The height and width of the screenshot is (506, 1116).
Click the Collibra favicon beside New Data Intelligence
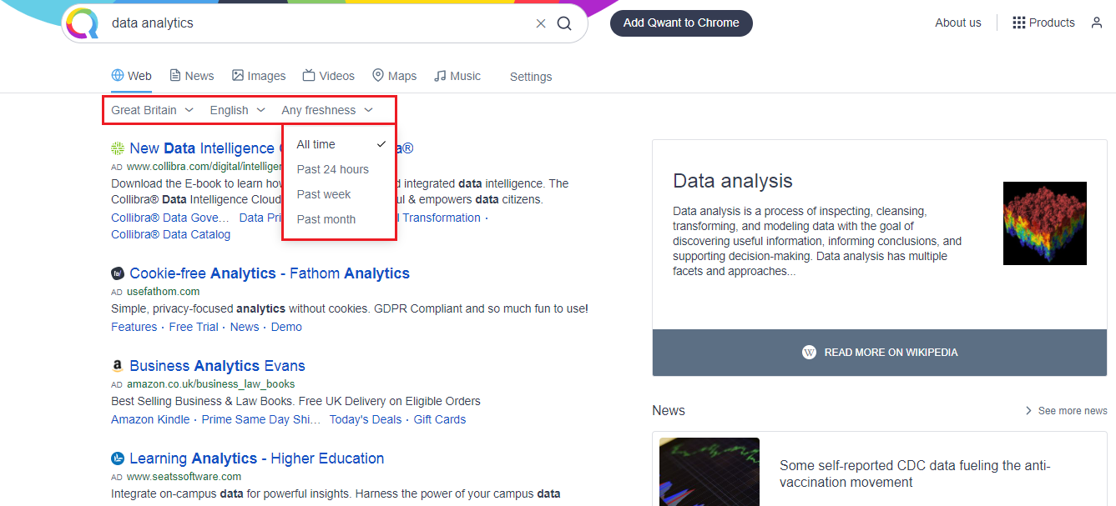click(118, 148)
